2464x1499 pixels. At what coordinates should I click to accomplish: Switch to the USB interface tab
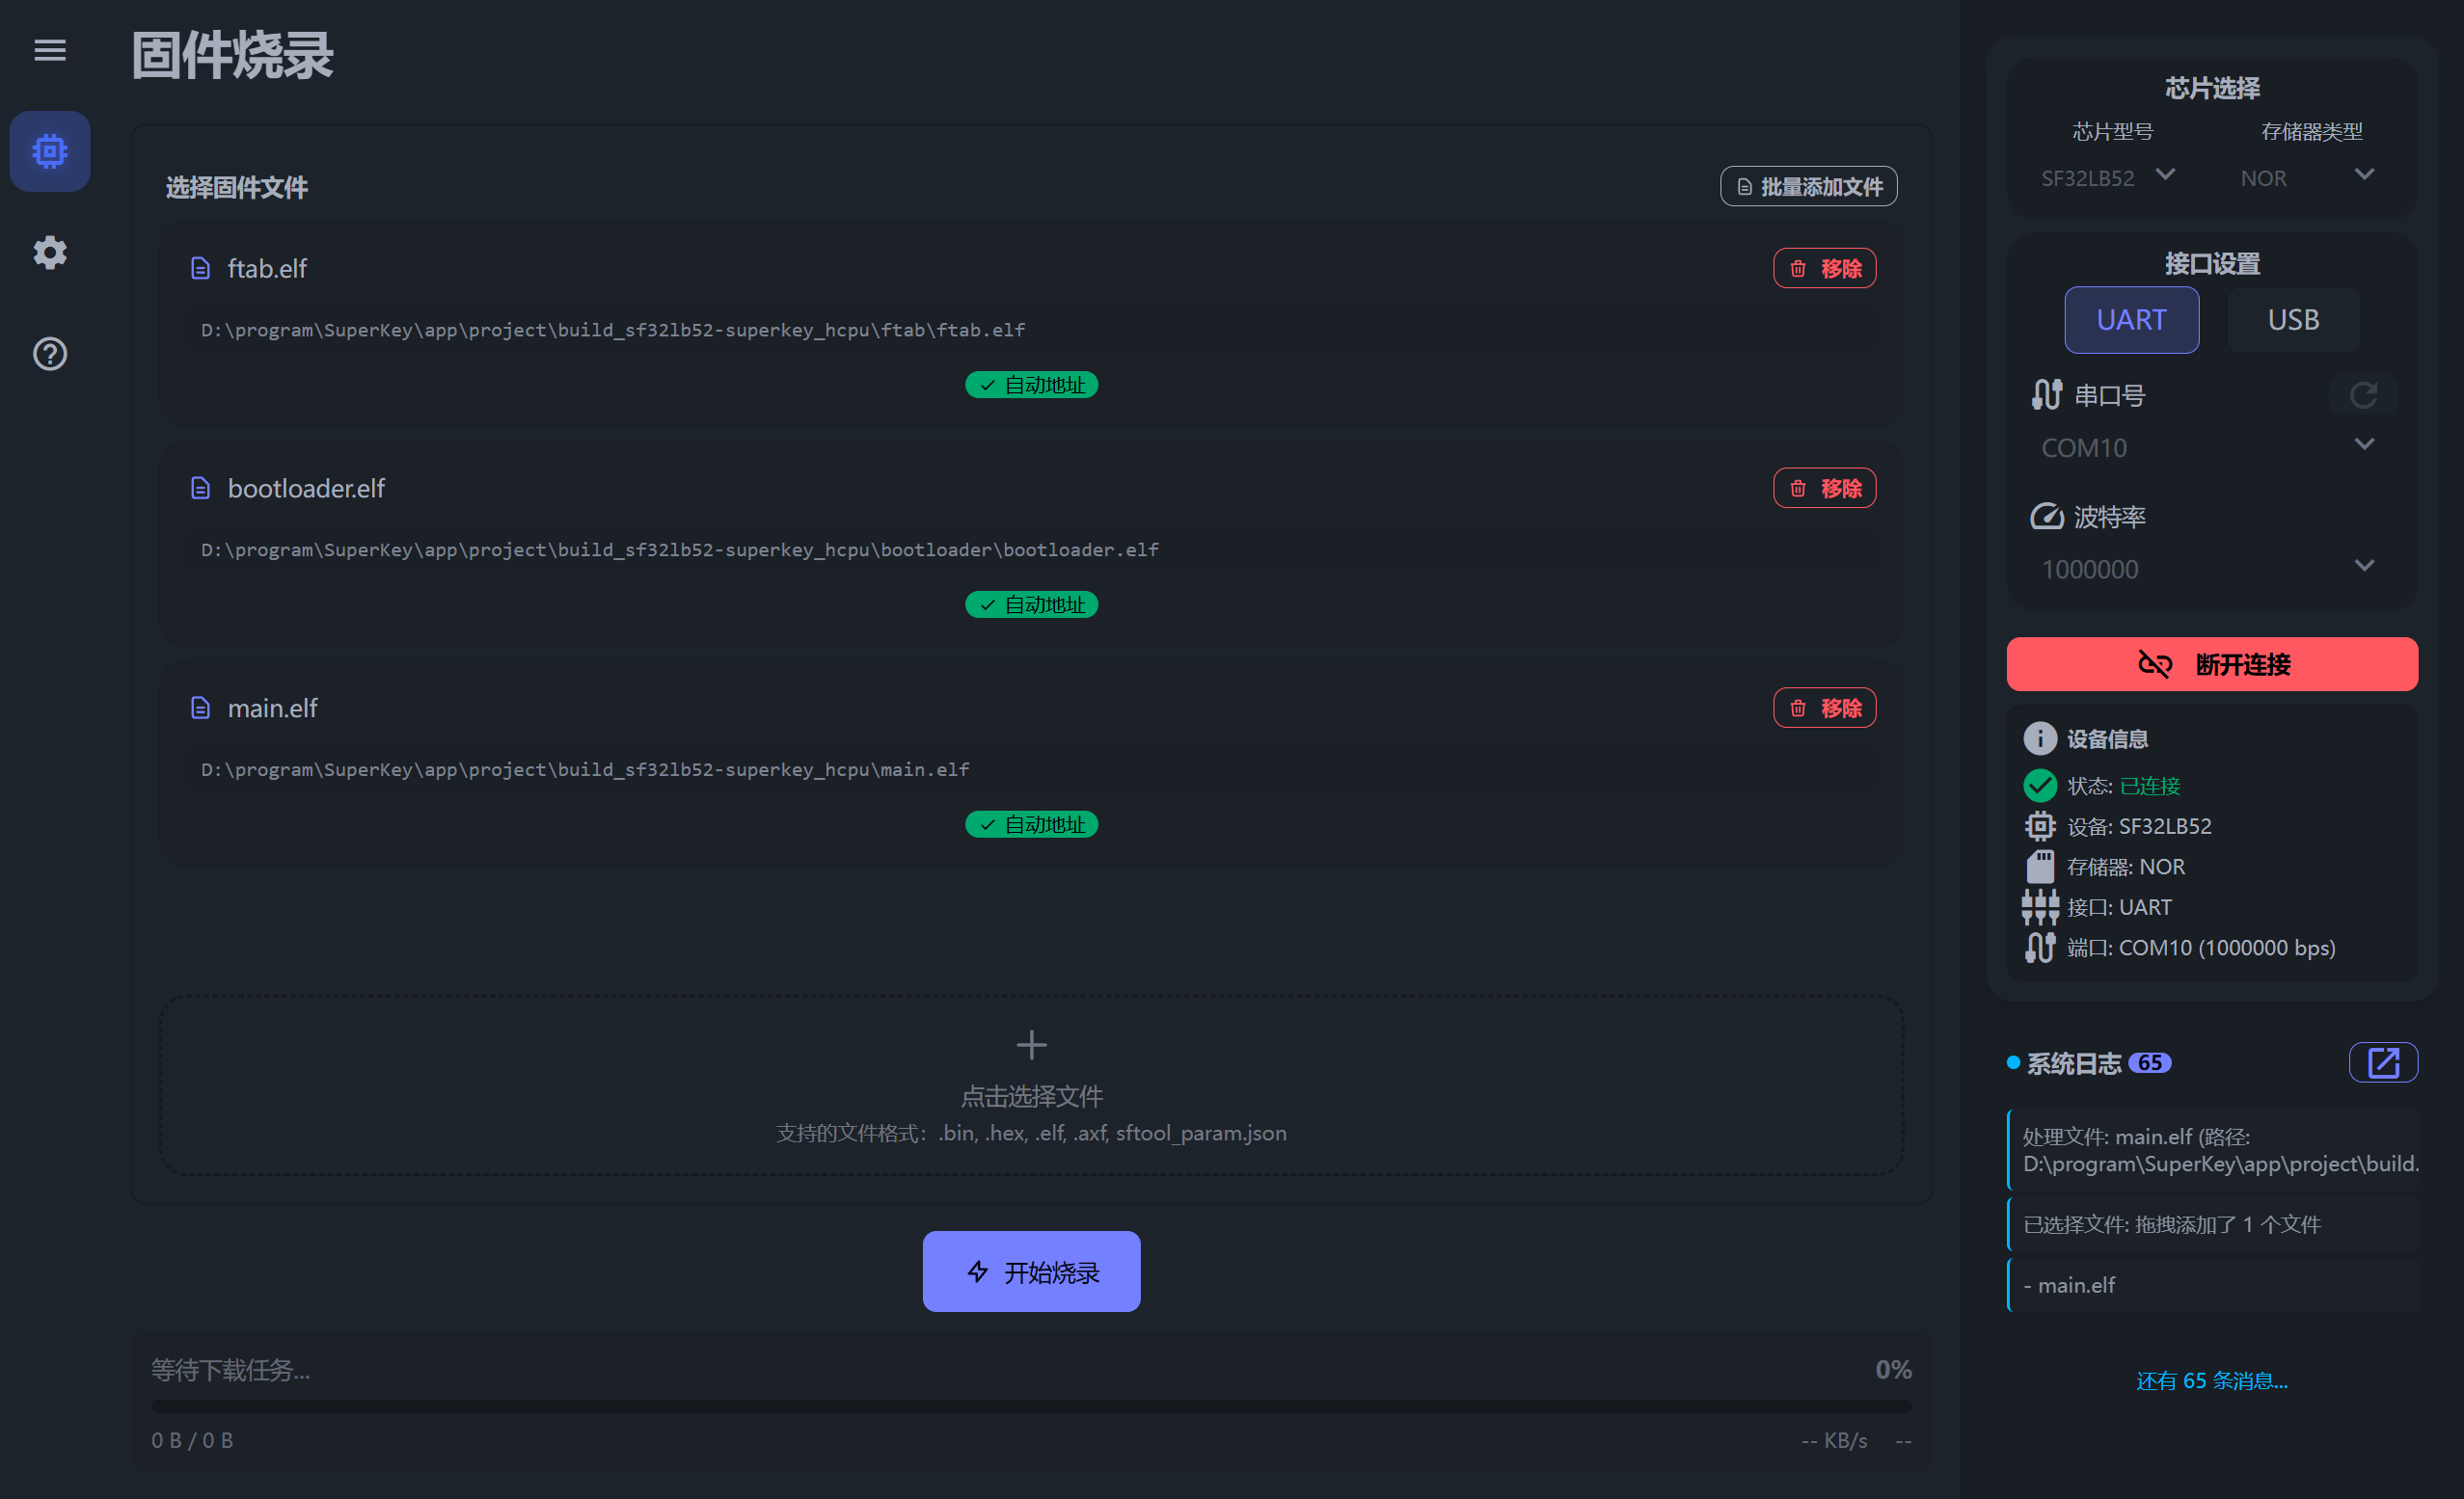pos(2293,320)
